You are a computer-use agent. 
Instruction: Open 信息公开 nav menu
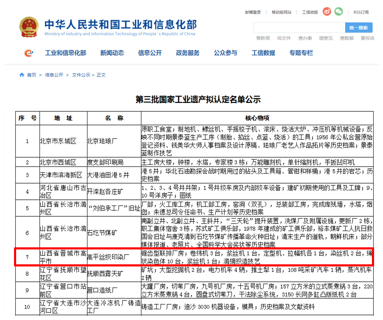click(150, 53)
